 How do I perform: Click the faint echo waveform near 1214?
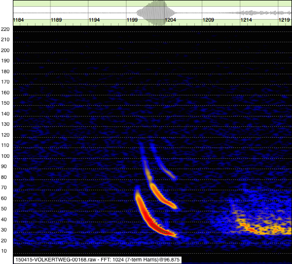point(261,13)
